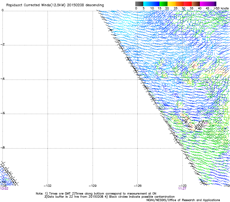Click the yellow 20-25 knots color band

point(172,4)
